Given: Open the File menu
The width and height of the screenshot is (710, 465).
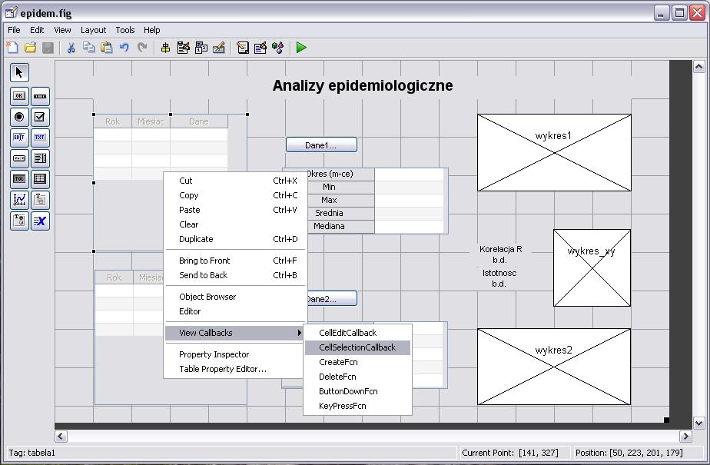Looking at the screenshot, I should click(14, 30).
